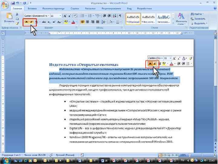Open the Font dialog launcher
The width and height of the screenshot is (218, 164).
(x=77, y=28)
